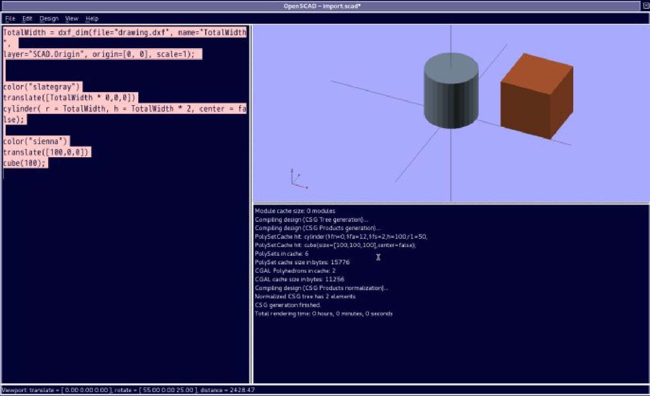Screen dimensions: 650x396
Task: Click the OpenSCAD import.scad title bar
Action: (322, 6)
